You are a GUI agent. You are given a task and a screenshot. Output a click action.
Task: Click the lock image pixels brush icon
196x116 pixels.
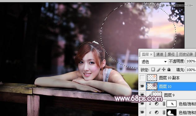tap(158, 69)
